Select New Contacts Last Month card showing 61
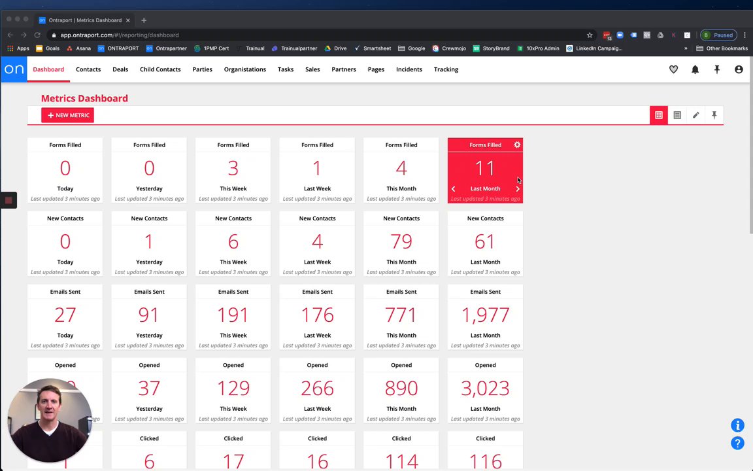Viewport: 753px width, 471px height. [x=485, y=244]
